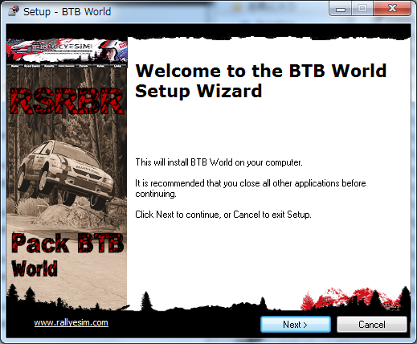This screenshot has height=344, width=417.
Task: Click the 'Setup - BTB World' title bar
Action: [x=67, y=11]
